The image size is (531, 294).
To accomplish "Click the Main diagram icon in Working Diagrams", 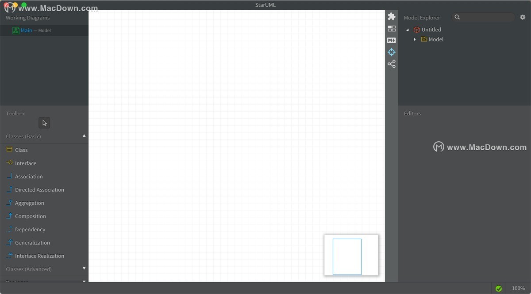I will coord(16,30).
